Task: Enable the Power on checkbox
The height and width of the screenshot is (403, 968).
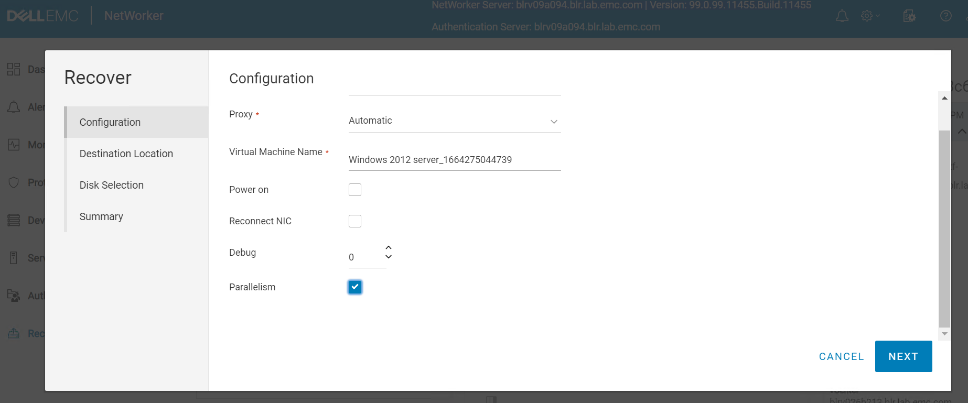Action: coord(355,190)
